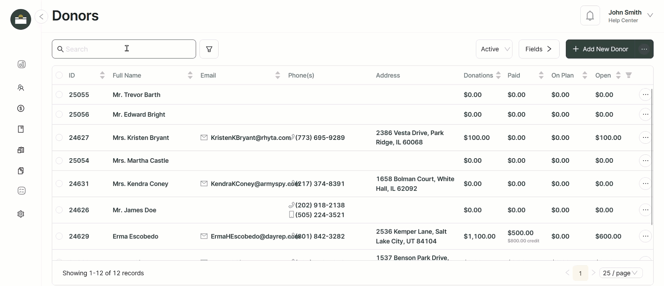Click address 2386 Vesta Drive, Park Ridge
The height and width of the screenshot is (286, 664).
[x=410, y=138]
